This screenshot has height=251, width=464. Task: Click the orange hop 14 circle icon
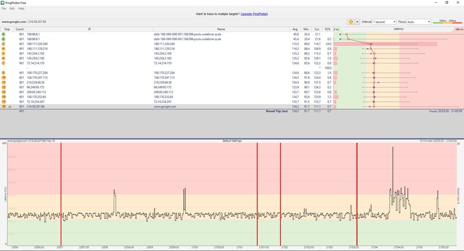(x=4, y=97)
